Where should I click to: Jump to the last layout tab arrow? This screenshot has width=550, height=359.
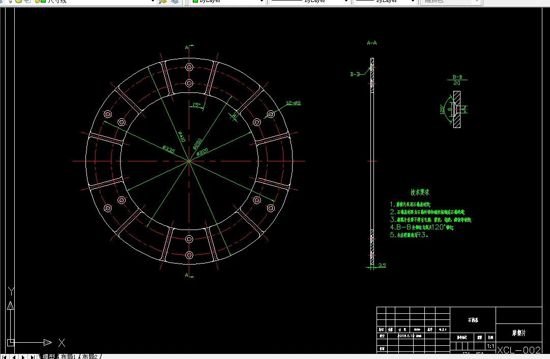tap(32, 356)
